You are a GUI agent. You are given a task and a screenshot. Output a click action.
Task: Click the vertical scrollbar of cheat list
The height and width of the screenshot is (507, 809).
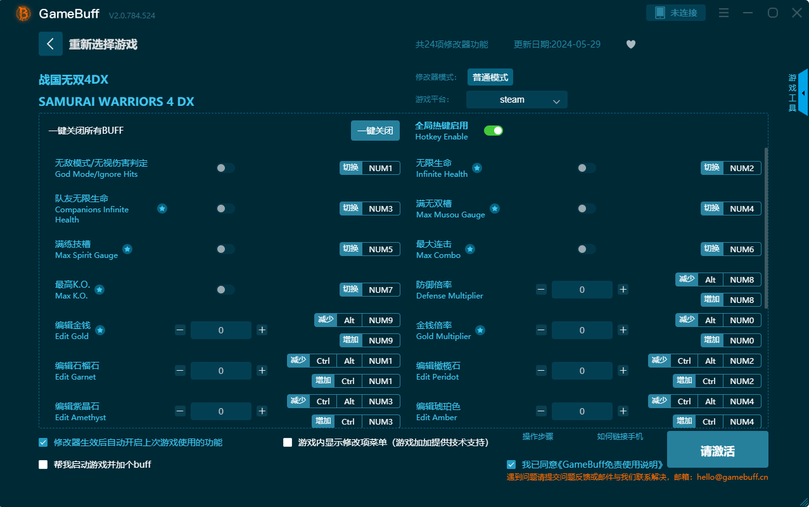(x=766, y=228)
